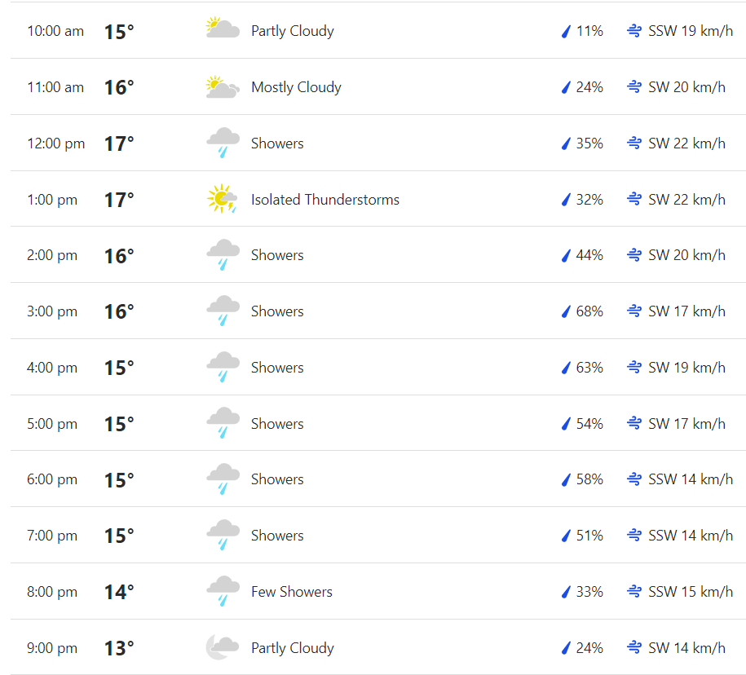Screen dimensions: 746x675
Task: Click the 17° temperature at 12:00 pm
Action: click(x=119, y=143)
